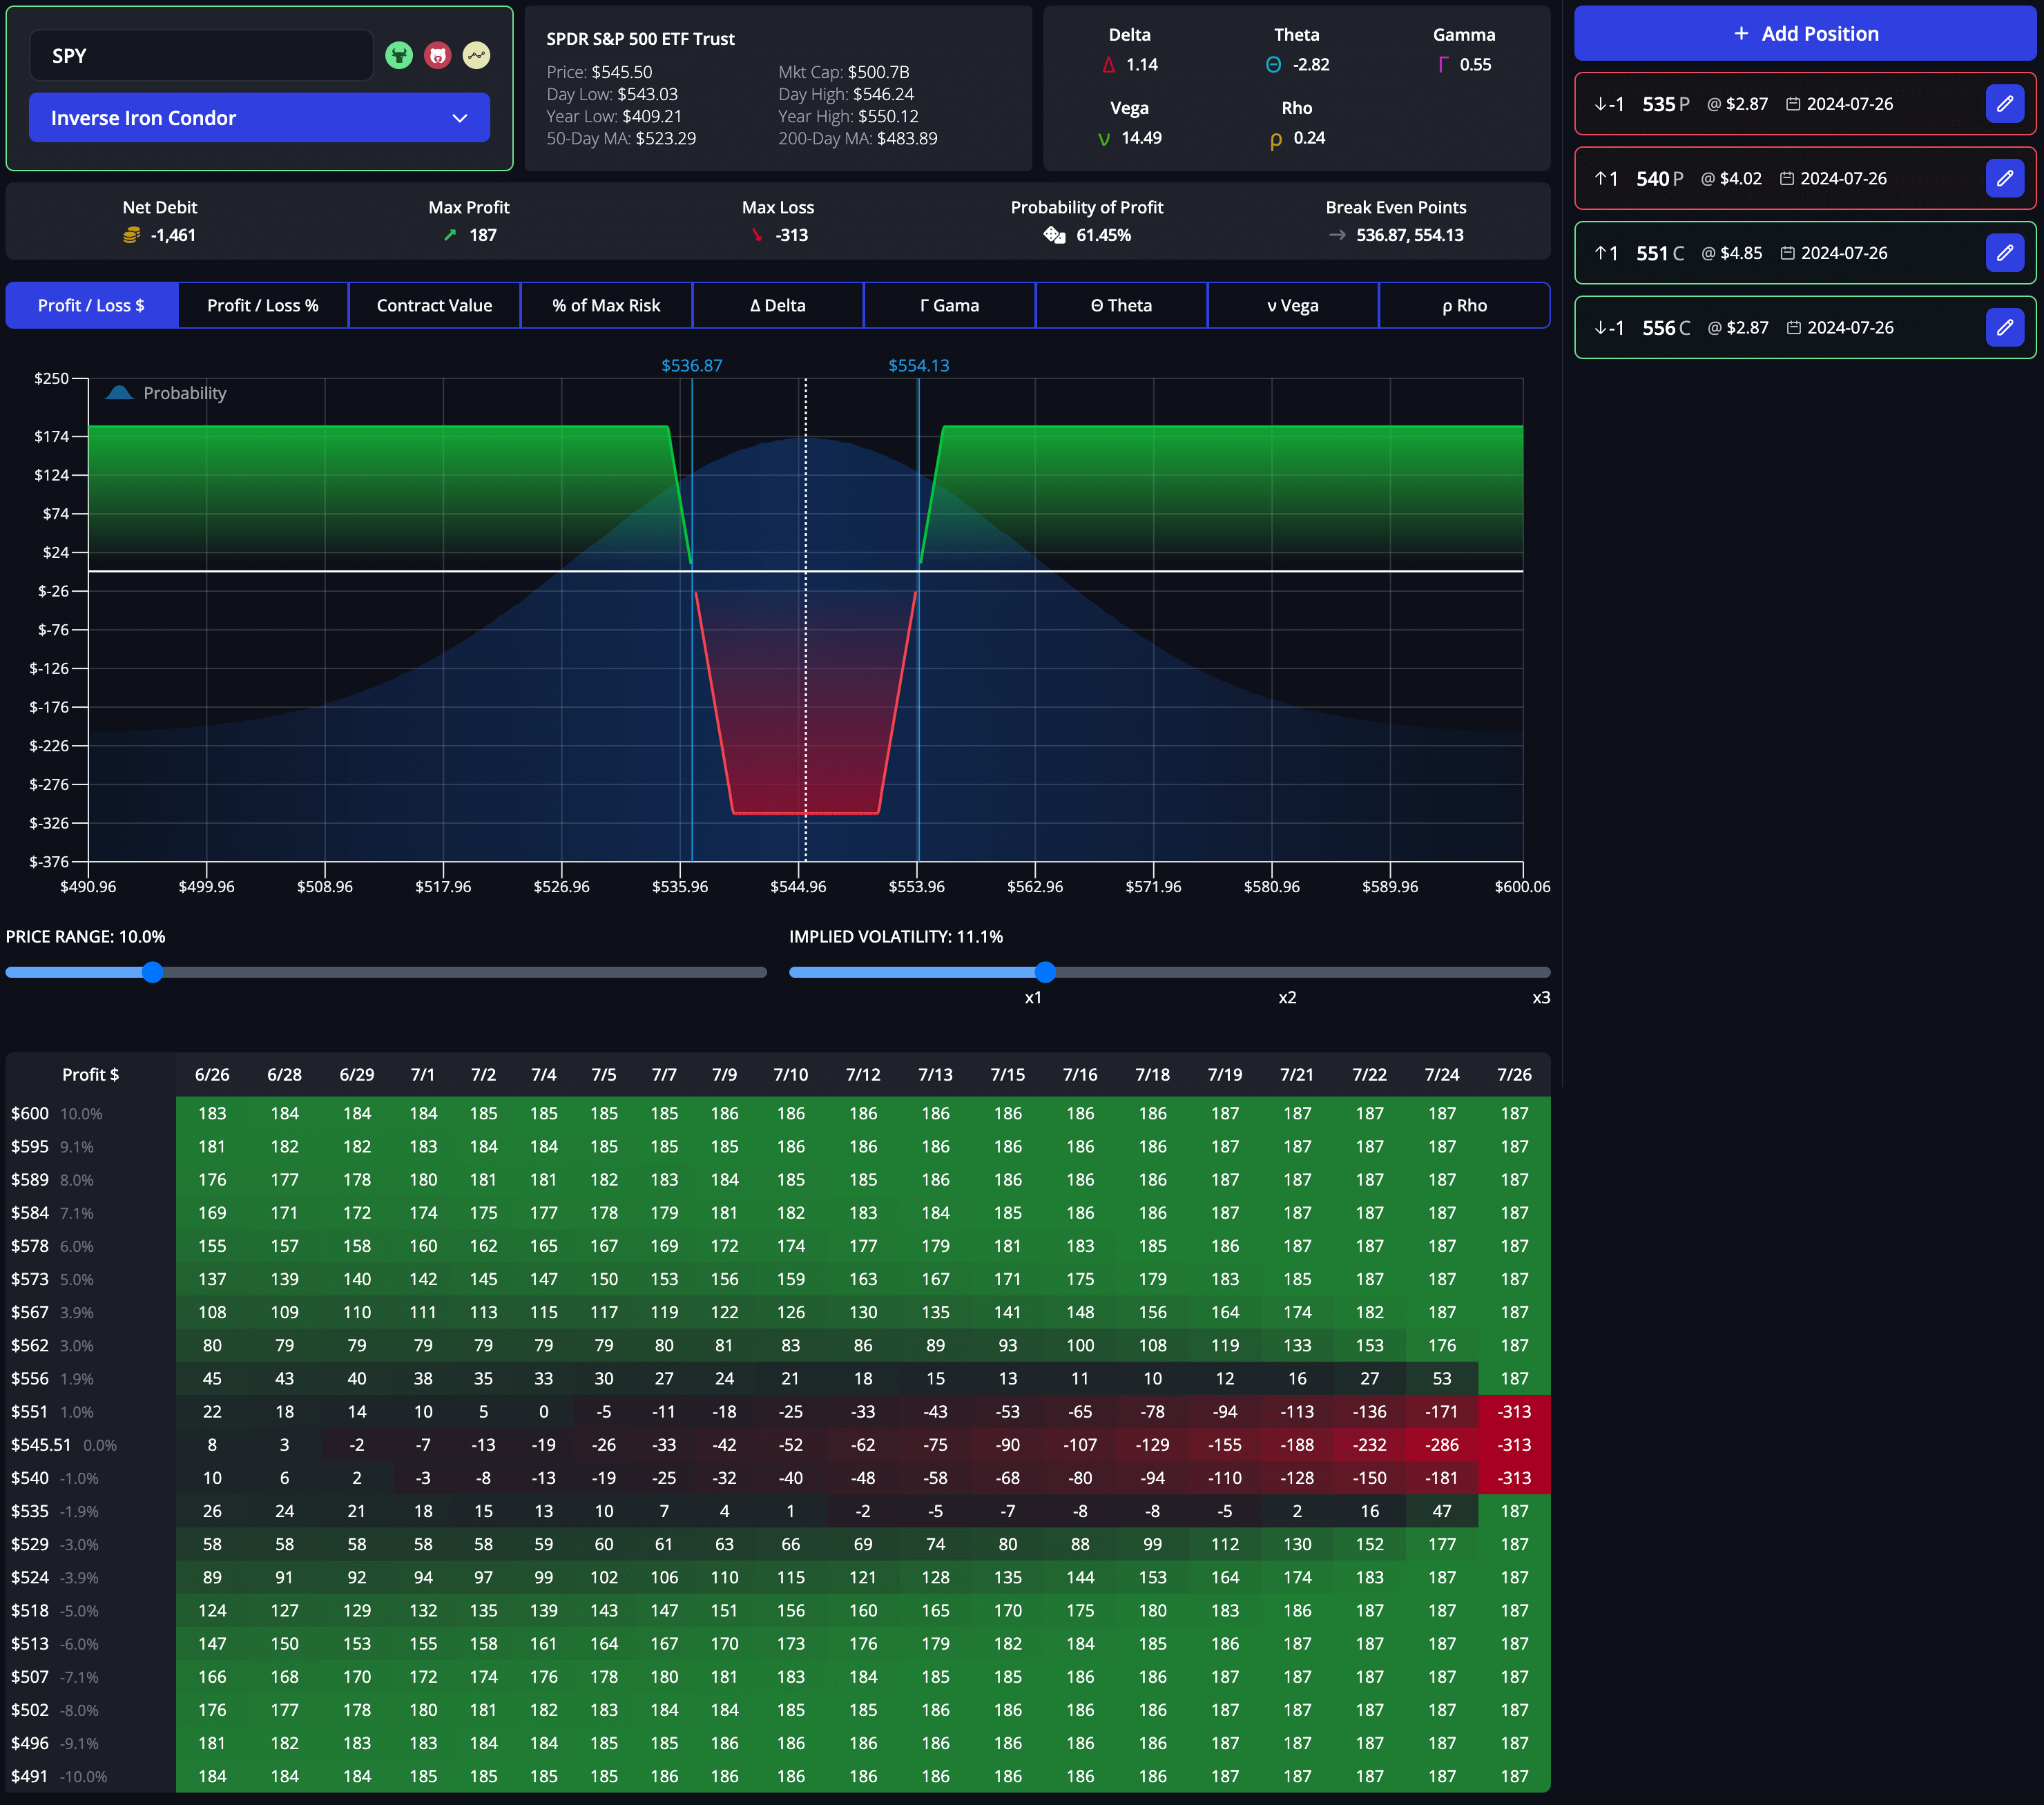Click the calendar icon on 540 P row
2044x1805 pixels.
click(1787, 179)
